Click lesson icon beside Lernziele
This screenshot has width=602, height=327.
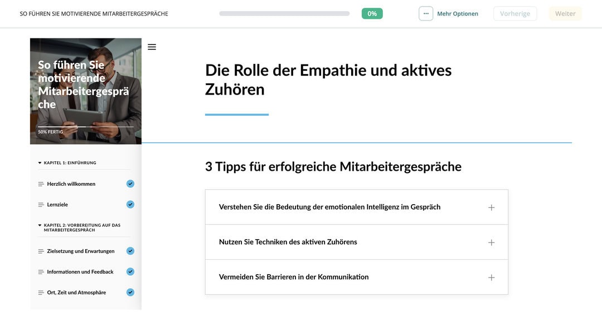tap(41, 205)
